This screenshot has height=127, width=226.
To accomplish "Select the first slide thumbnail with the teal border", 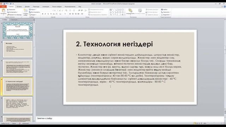I will coord(18,30).
